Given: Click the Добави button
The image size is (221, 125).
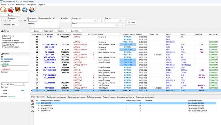Looking at the screenshot, I should pos(36,31).
